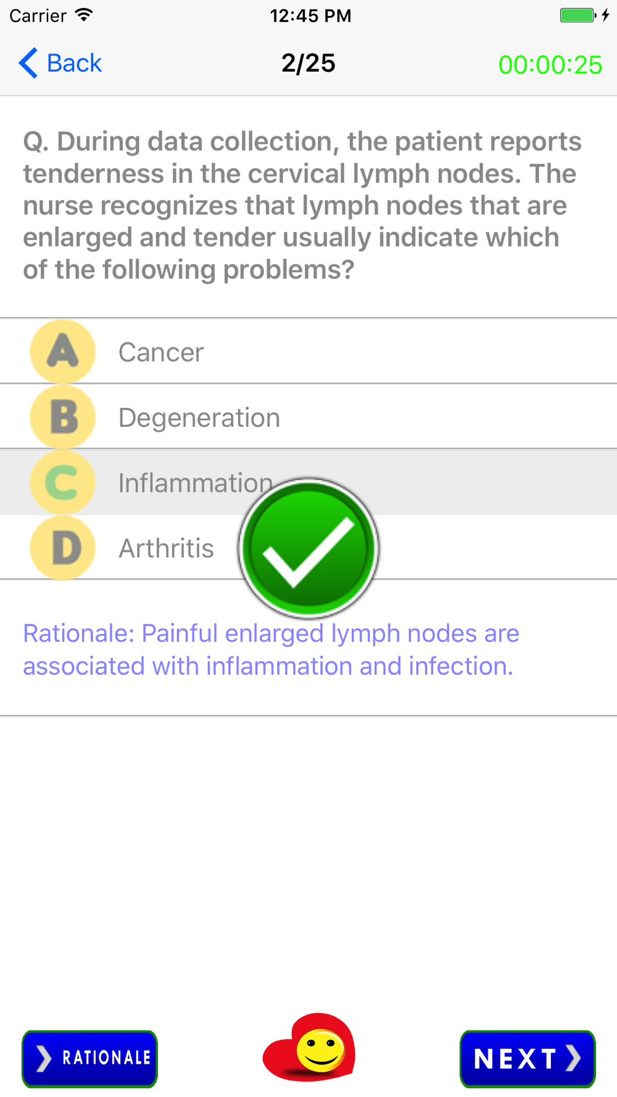Open the RATIONALE button
Viewport: 617px width, 1097px height.
[x=90, y=1059]
